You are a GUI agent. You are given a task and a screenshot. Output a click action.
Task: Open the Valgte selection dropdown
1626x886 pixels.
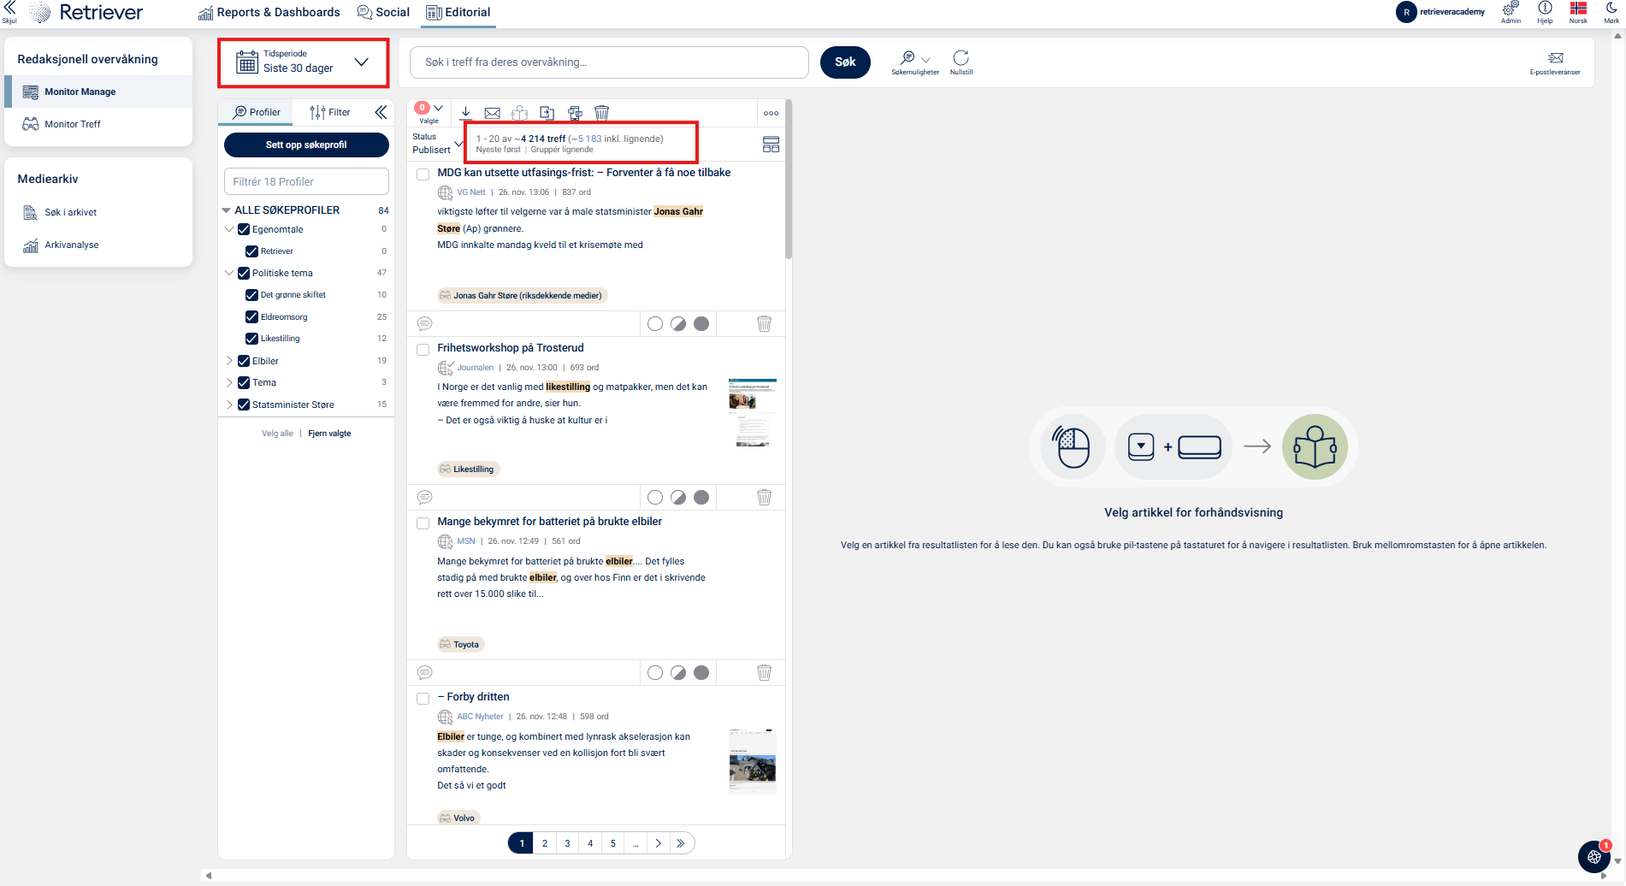click(x=429, y=113)
